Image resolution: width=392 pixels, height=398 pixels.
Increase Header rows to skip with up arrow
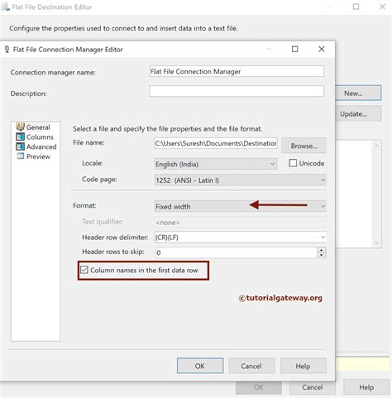(x=321, y=250)
